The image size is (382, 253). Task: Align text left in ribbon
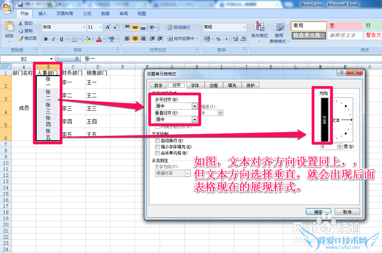coord(127,39)
